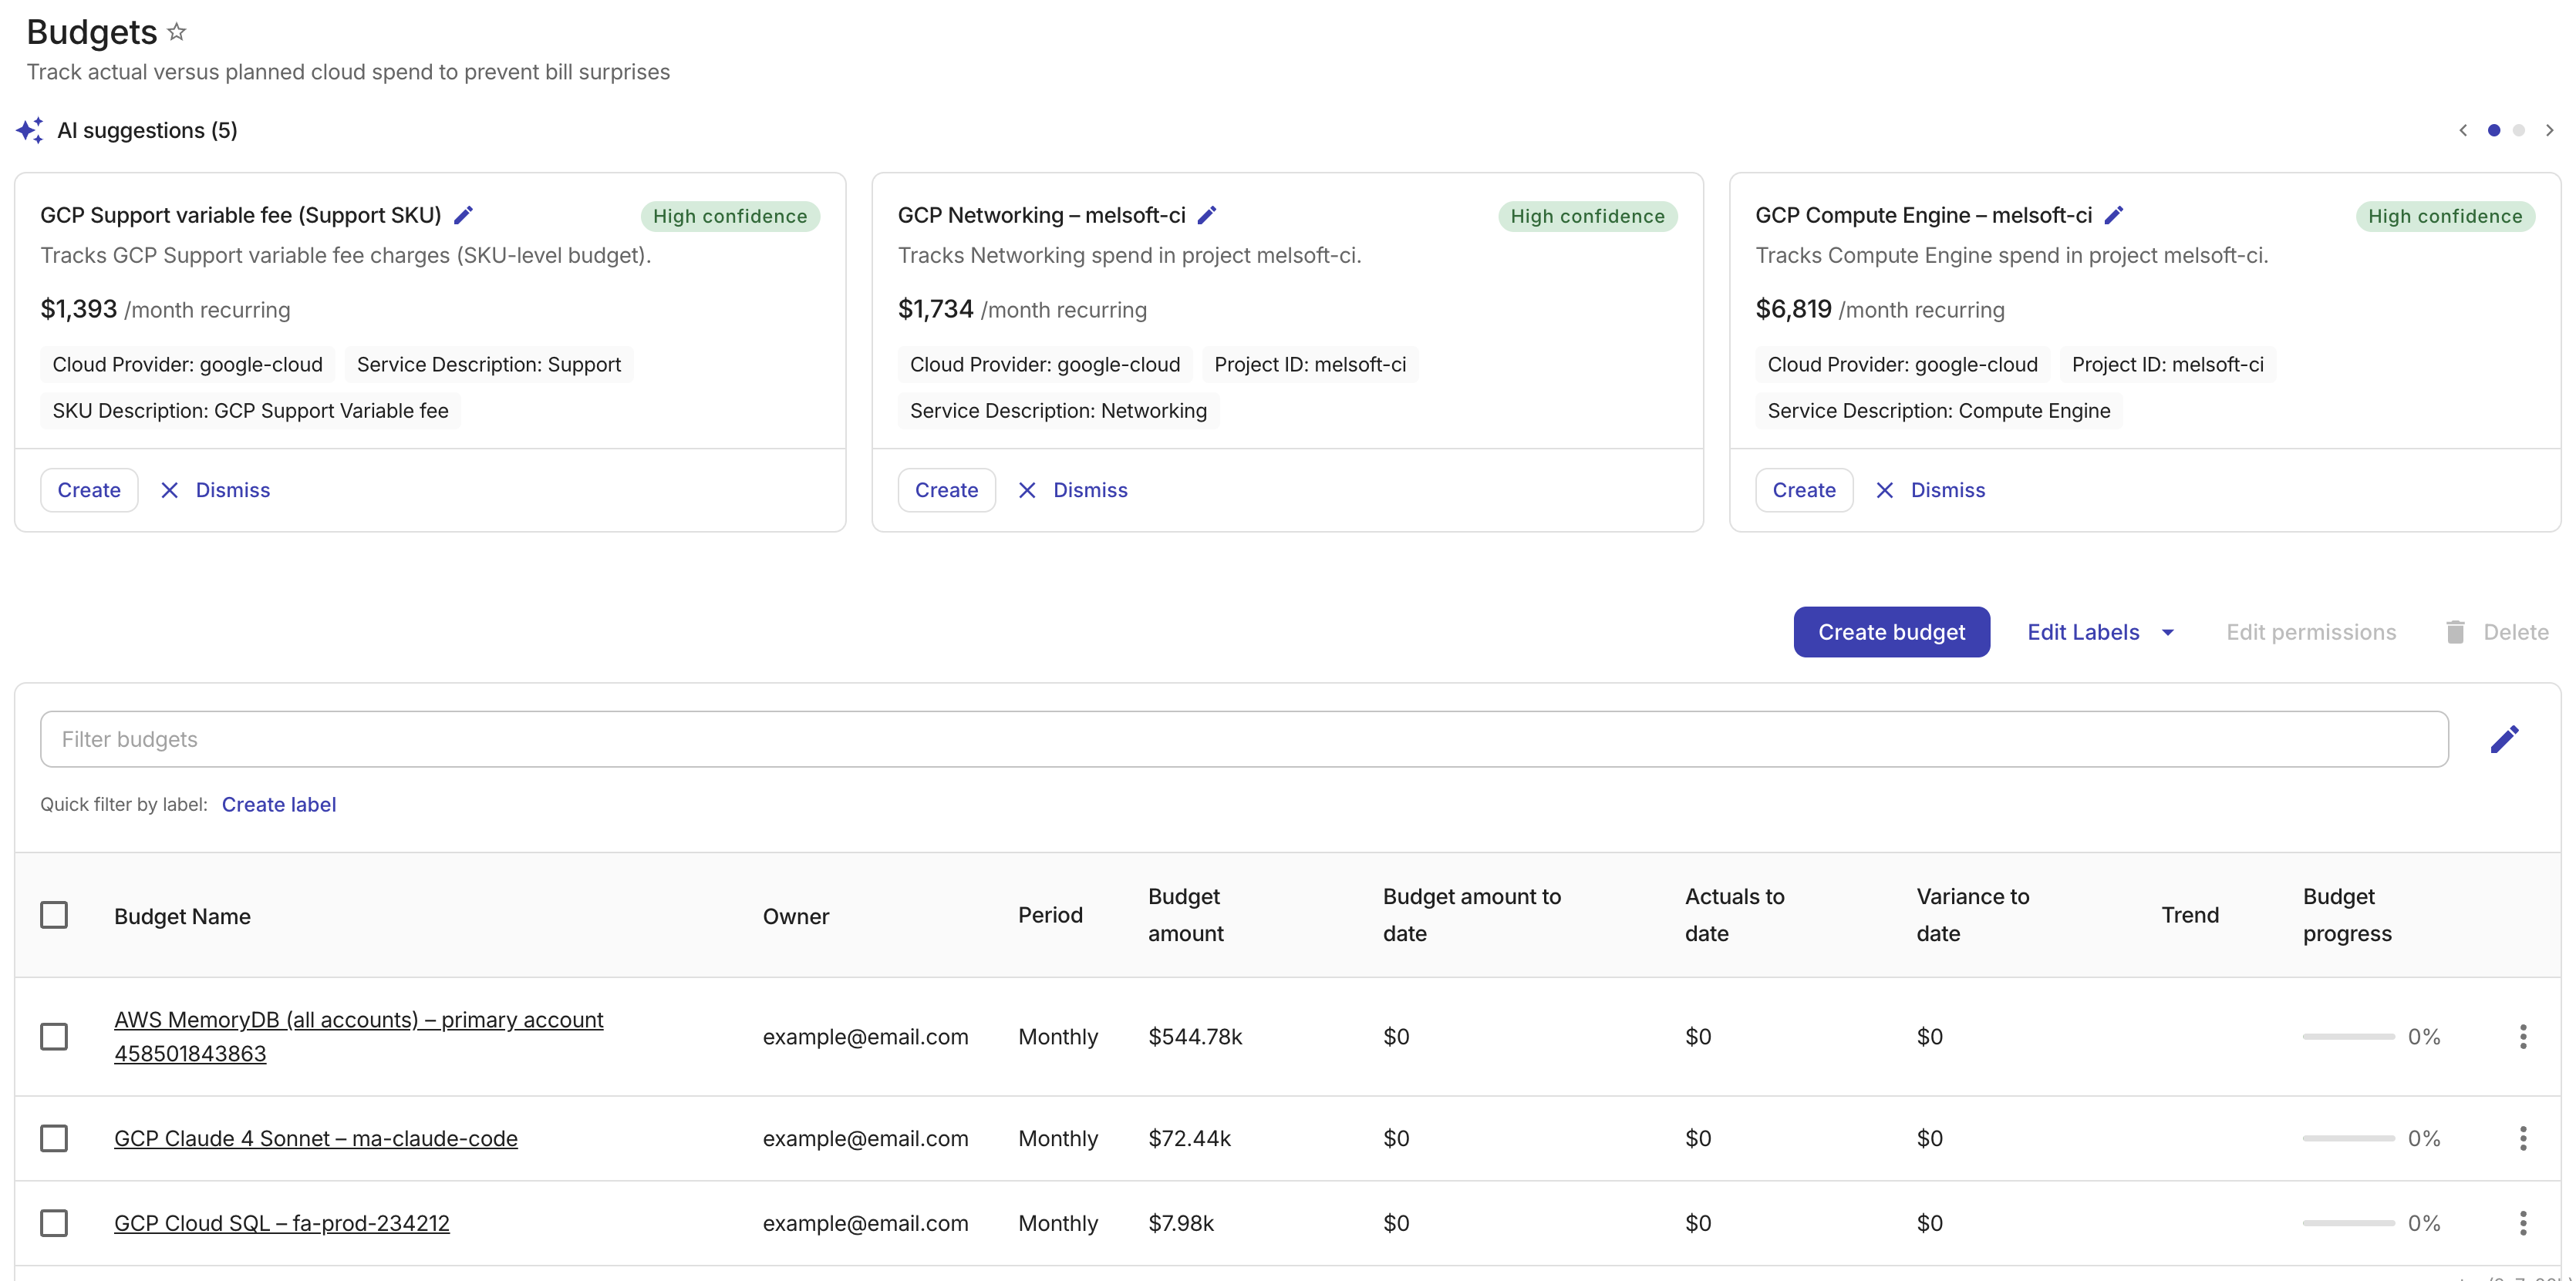Open row actions menu for GCP Claude 4 Sonnet budget
Image resolution: width=2576 pixels, height=1281 pixels.
point(2523,1138)
